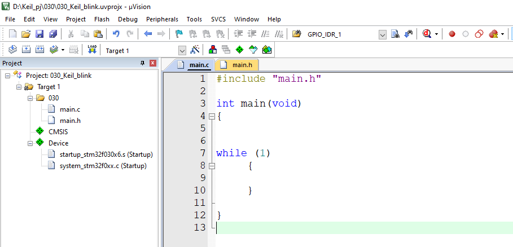Close the Project panel

(x=153, y=63)
